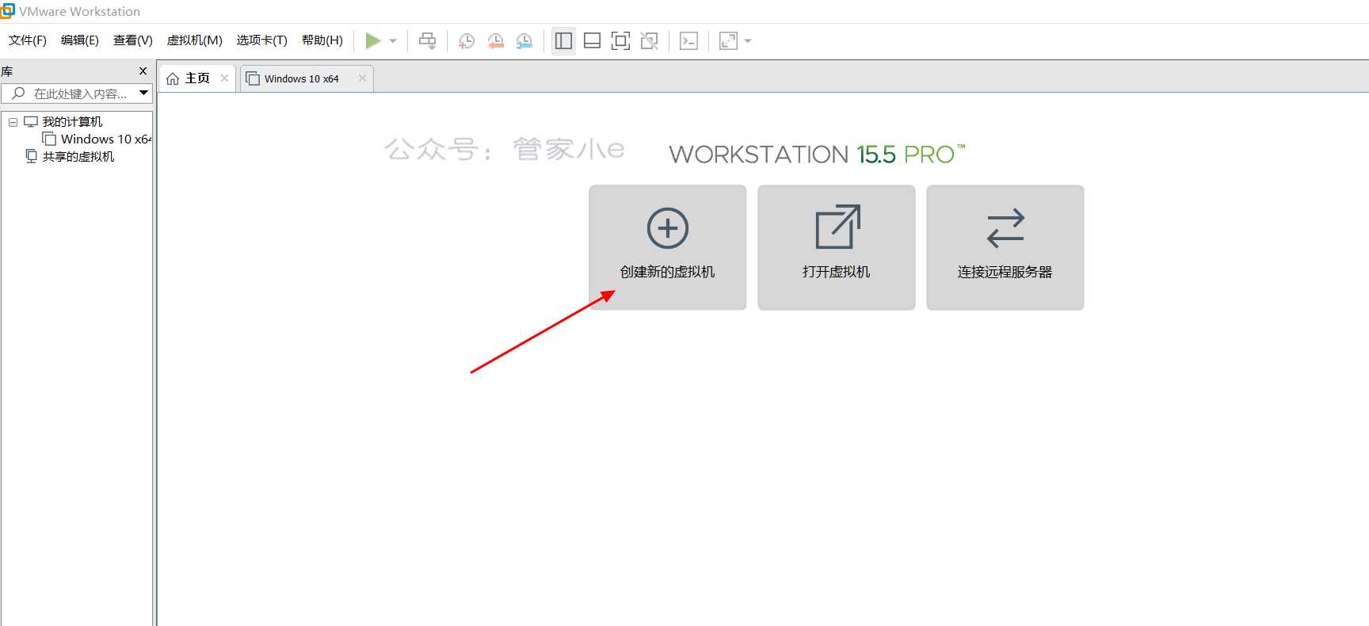
Task: Click Send Ctrl+Alt+Del toolbar icon
Action: 428,40
